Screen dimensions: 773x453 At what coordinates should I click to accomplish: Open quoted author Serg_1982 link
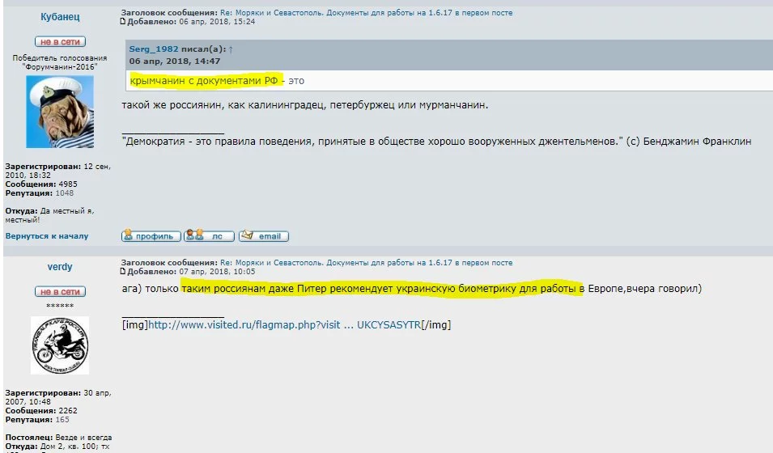pyautogui.click(x=153, y=49)
